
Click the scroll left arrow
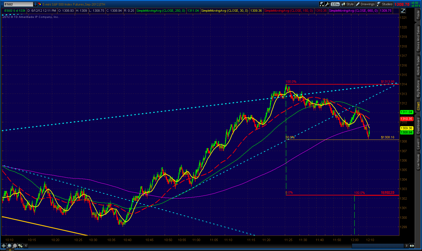coord(26,246)
